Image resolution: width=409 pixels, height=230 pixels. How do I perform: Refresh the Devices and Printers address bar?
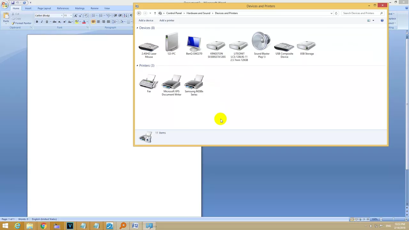pos(336,13)
